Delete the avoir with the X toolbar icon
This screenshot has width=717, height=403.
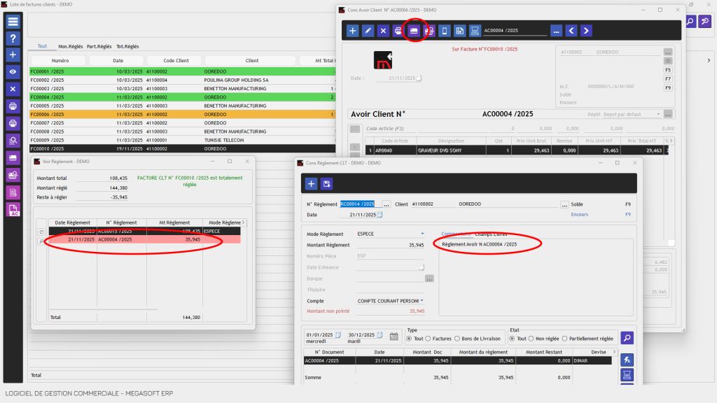pos(383,31)
